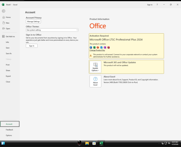Viewport: 181px width, 147px height.
Task: Select the Account tab in sidebar
Action: (10, 124)
